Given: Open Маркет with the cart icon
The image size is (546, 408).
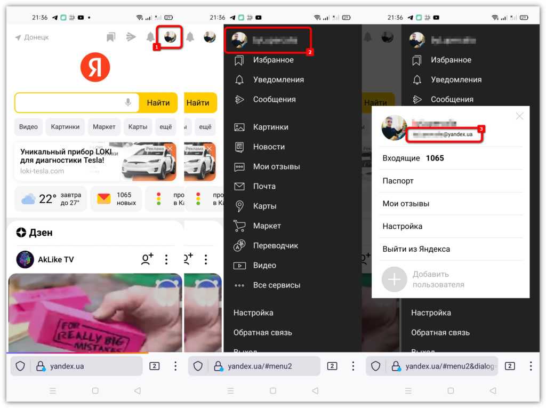Looking at the screenshot, I should tap(267, 226).
